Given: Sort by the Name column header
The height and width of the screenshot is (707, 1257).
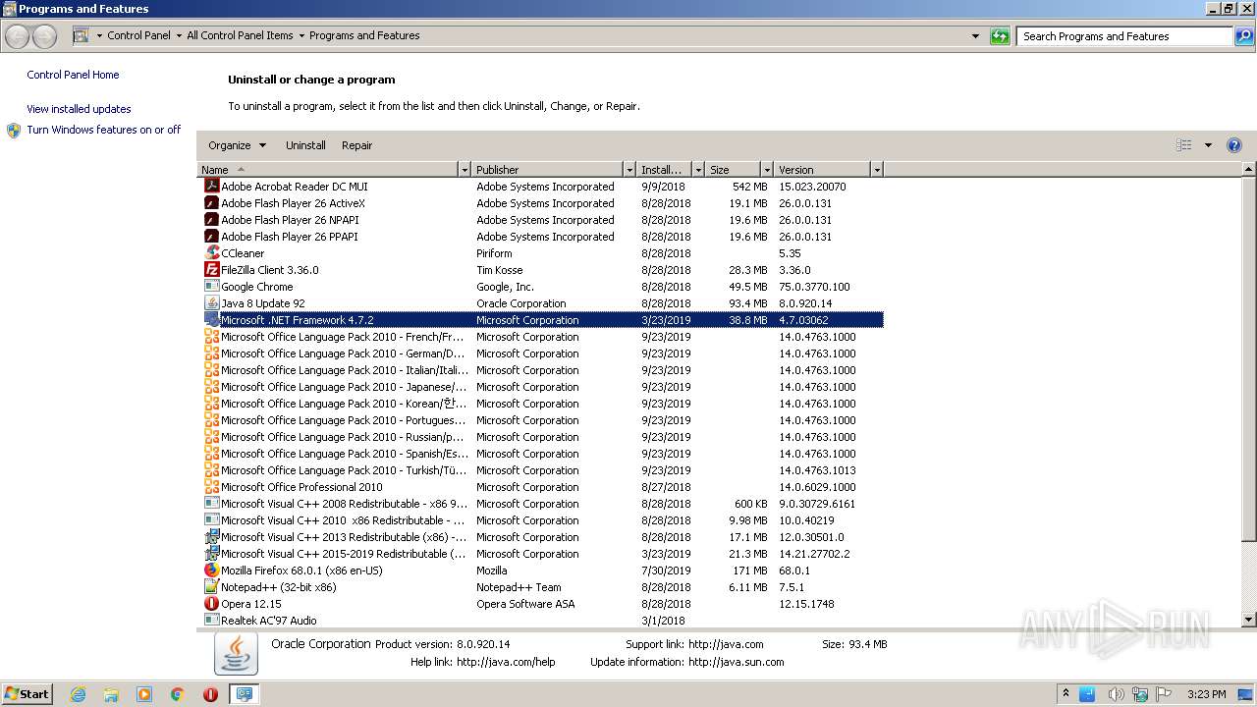Looking at the screenshot, I should click(x=328, y=170).
